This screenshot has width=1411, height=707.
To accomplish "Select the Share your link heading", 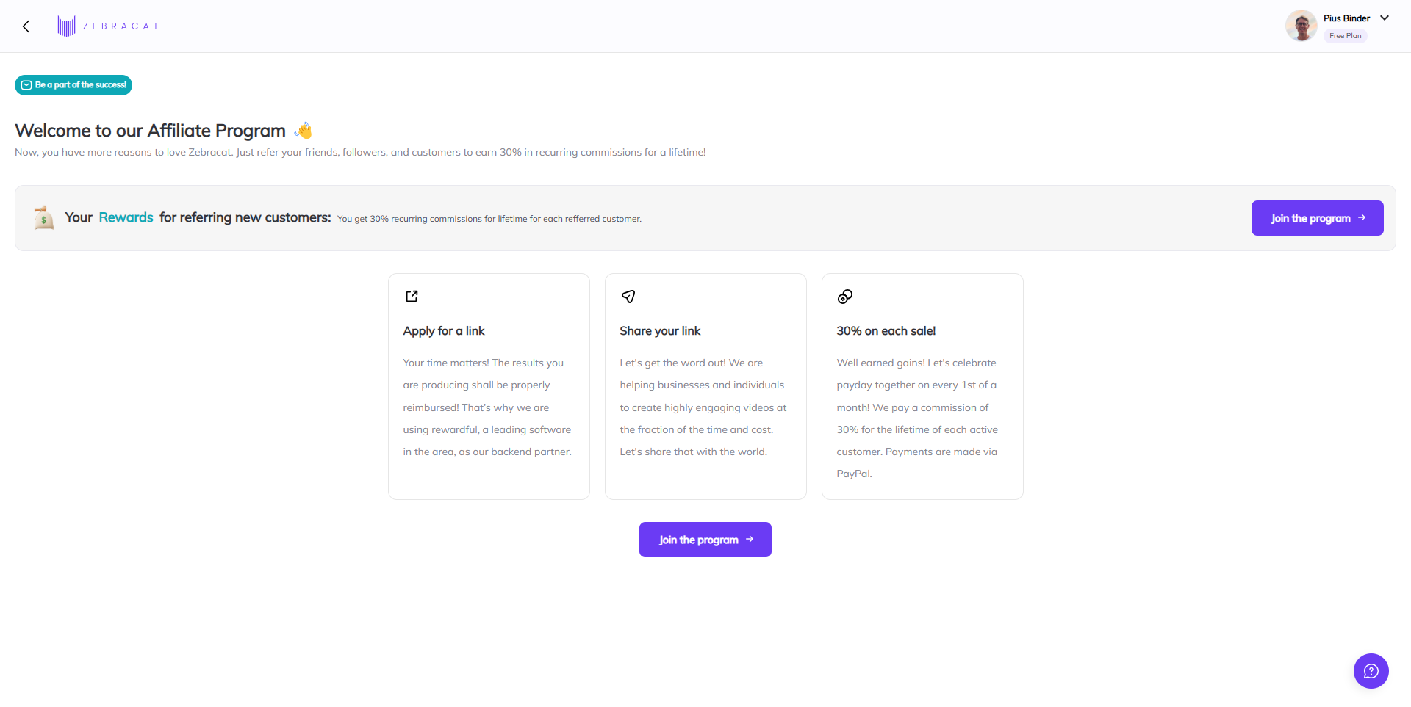I will (x=660, y=331).
